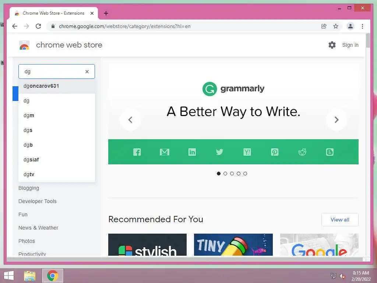Click the share page icon
The width and height of the screenshot is (377, 283).
(x=324, y=26)
